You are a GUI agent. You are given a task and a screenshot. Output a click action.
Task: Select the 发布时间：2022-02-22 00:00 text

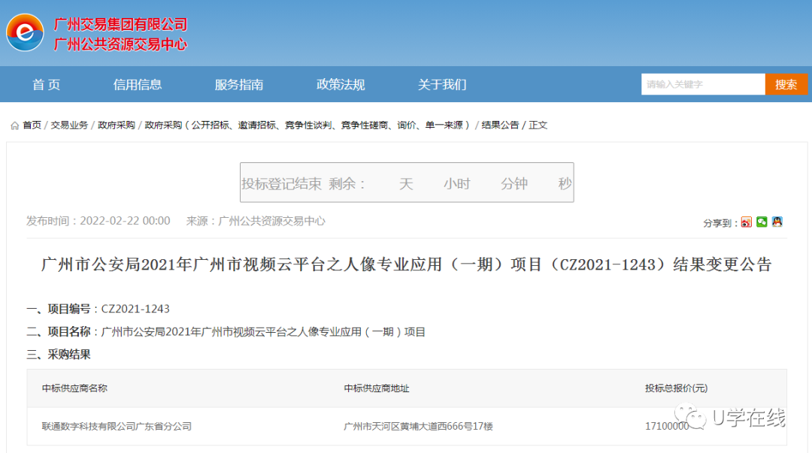(98, 221)
